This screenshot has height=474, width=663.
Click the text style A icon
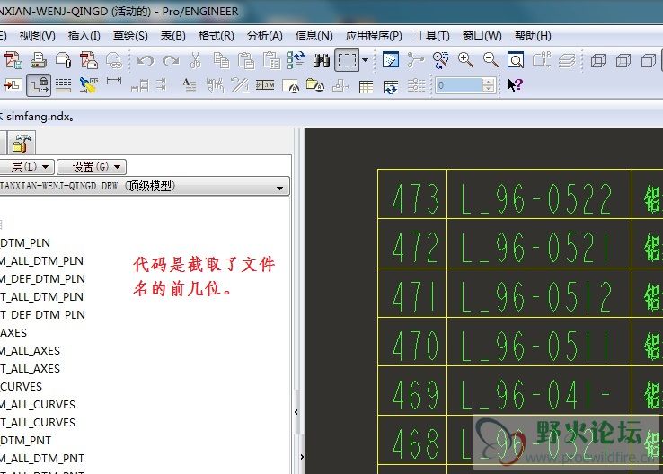pyautogui.click(x=189, y=85)
